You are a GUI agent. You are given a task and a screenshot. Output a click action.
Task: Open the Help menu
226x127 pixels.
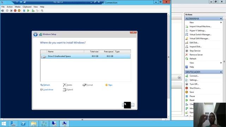(x=42, y=7)
